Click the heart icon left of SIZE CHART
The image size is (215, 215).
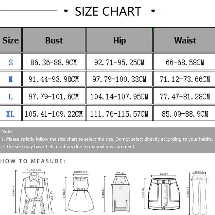(66, 11)
